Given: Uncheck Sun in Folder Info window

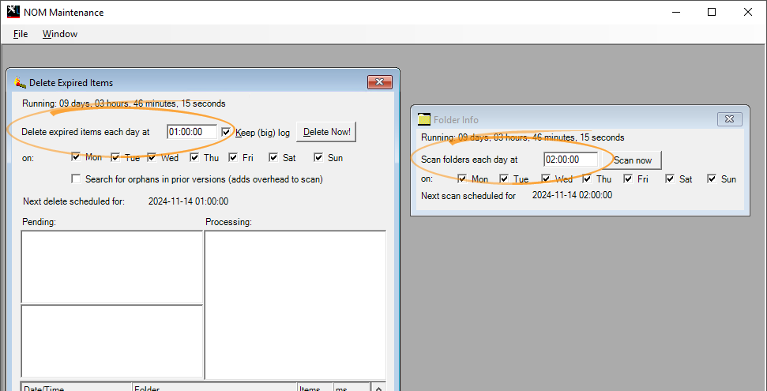Looking at the screenshot, I should click(x=712, y=179).
